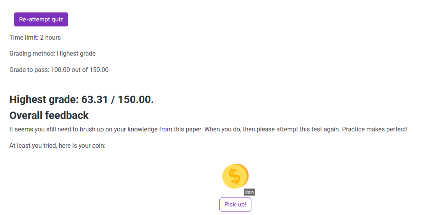Click the 'Highest grade:' heading text
This screenshot has width=426, height=215.
pos(44,100)
